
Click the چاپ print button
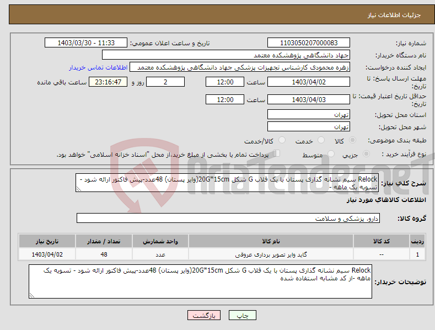pyautogui.click(x=243, y=315)
